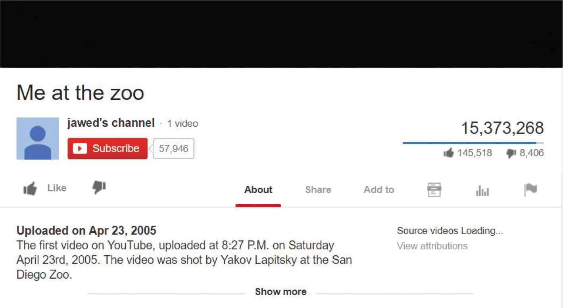Click jawed's channel avatar
The height and width of the screenshot is (308, 563).
(x=38, y=138)
